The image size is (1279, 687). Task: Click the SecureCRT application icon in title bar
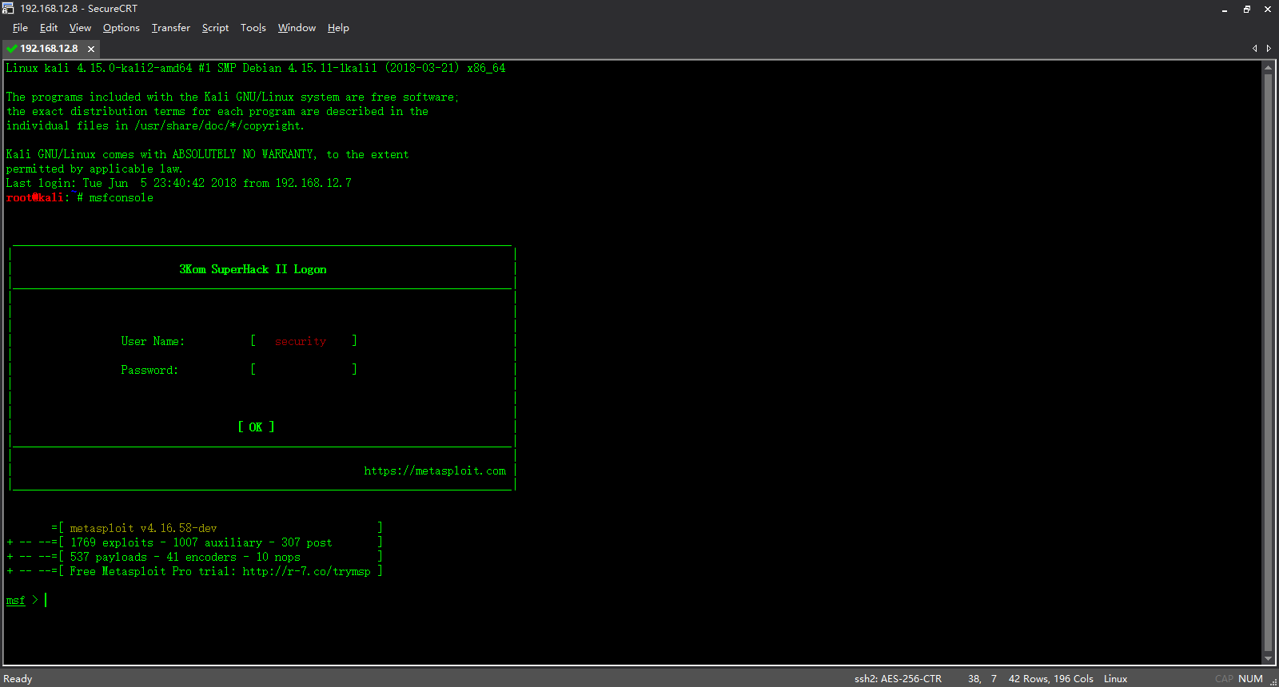[x=8, y=8]
